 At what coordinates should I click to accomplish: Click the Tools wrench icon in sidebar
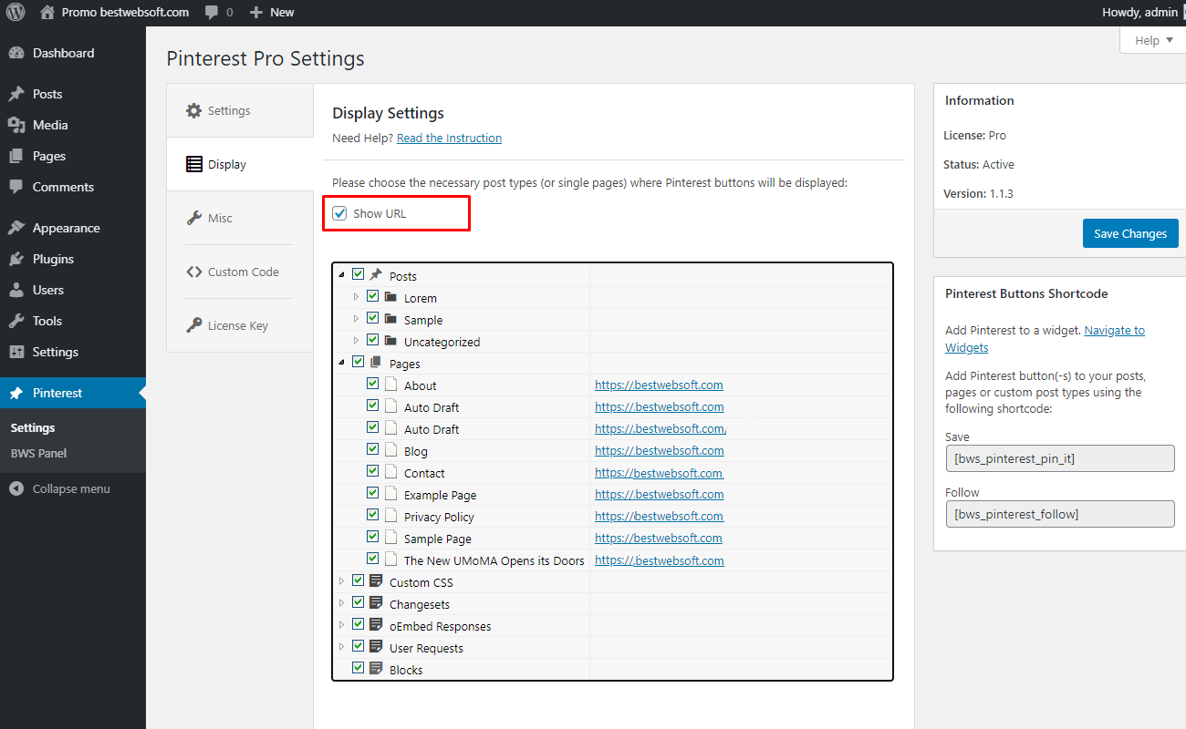[x=16, y=321]
